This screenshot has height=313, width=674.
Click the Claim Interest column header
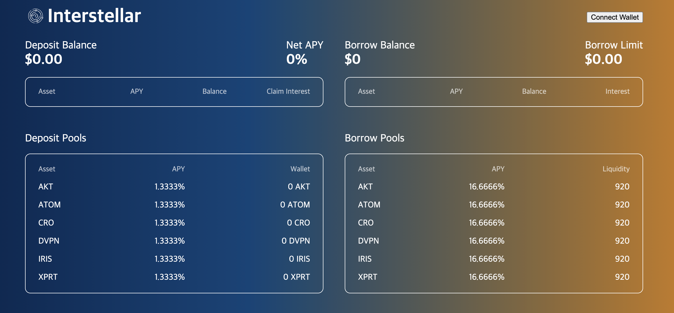coord(288,91)
